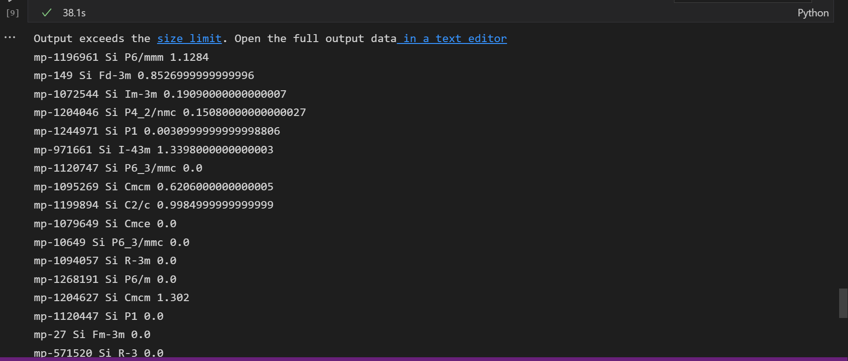Click the cell execution count [9]
The height and width of the screenshot is (361, 848).
point(13,13)
